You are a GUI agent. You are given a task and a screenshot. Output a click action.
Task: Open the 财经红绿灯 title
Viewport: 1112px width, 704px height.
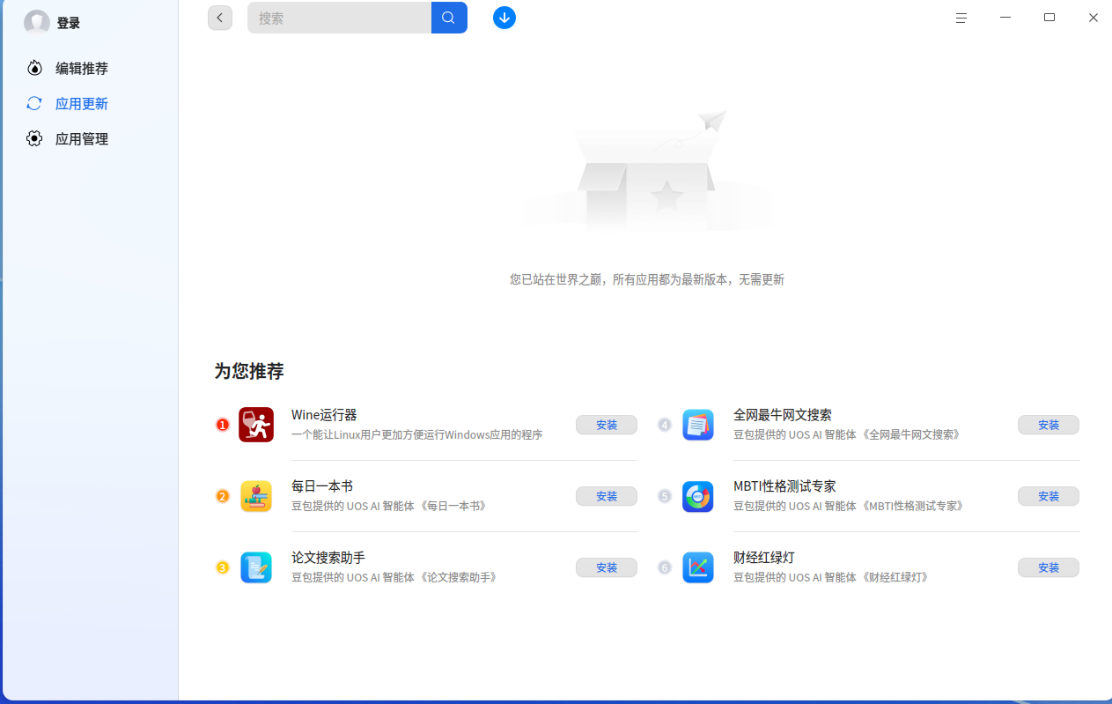764,558
